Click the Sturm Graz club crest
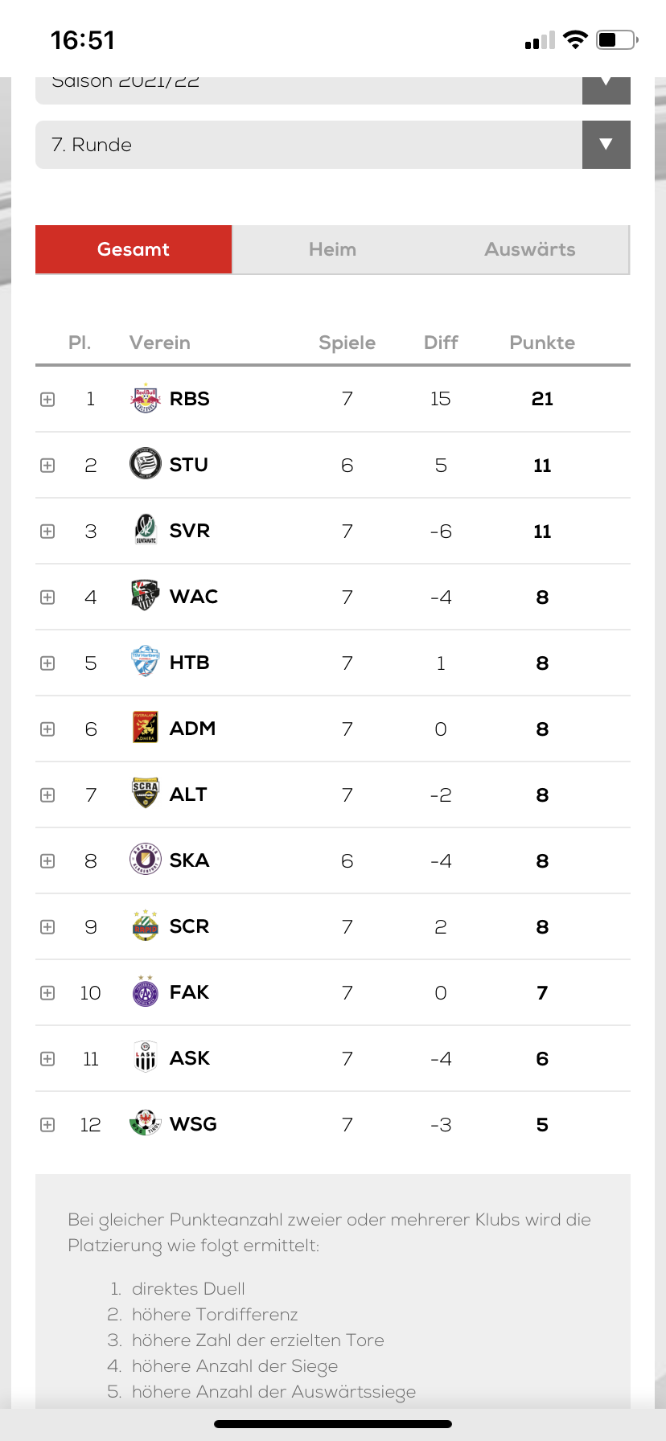The image size is (666, 1441). coord(146,465)
